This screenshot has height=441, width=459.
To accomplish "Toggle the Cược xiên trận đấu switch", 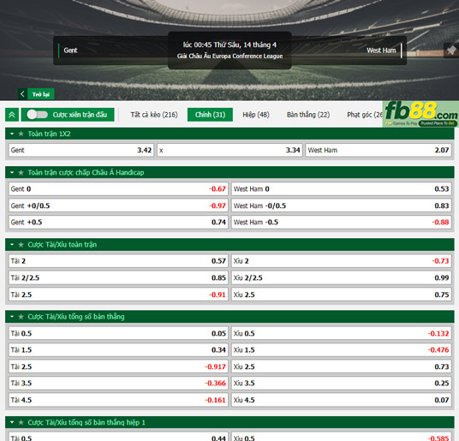I will pos(37,115).
